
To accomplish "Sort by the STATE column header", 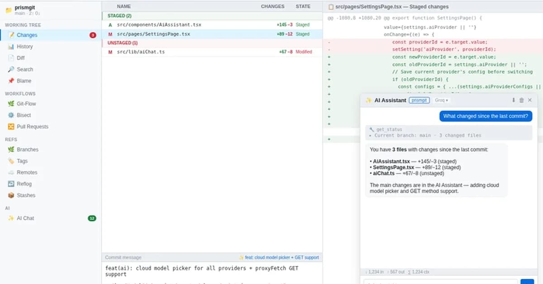I will [x=303, y=6].
